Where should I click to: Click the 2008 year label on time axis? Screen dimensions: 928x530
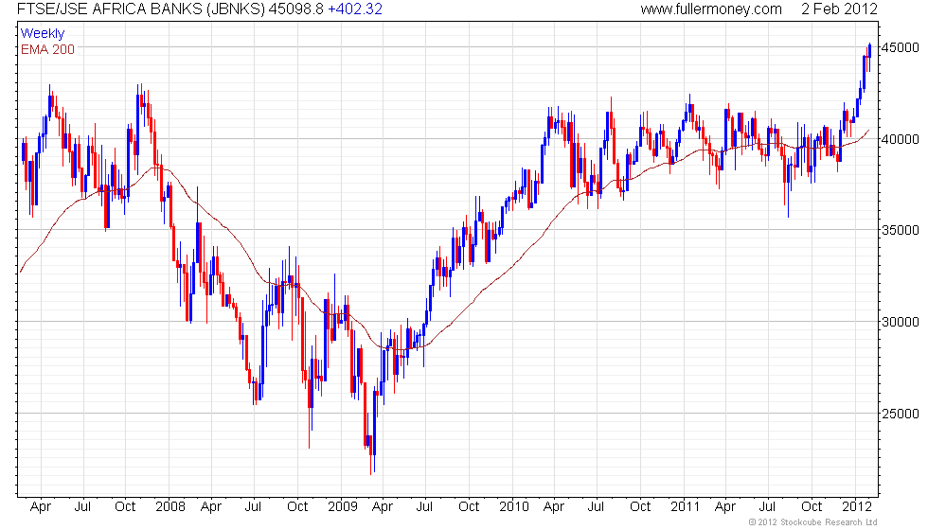tap(170, 506)
